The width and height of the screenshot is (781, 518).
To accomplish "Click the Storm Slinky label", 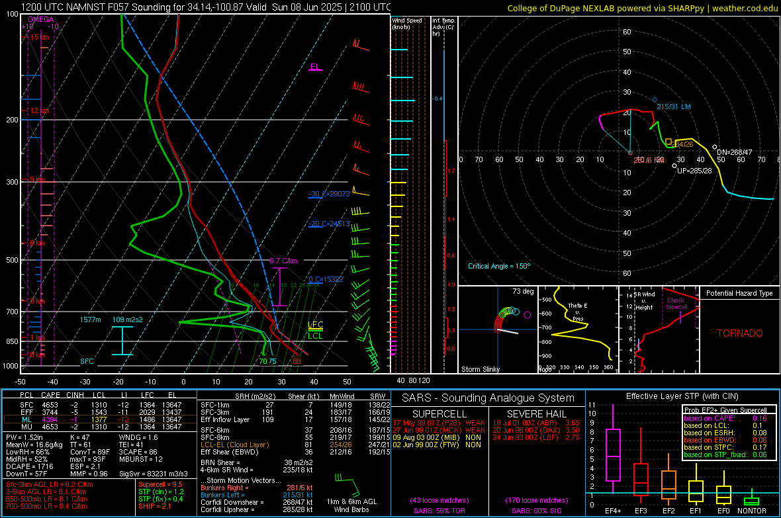I will click(x=480, y=369).
